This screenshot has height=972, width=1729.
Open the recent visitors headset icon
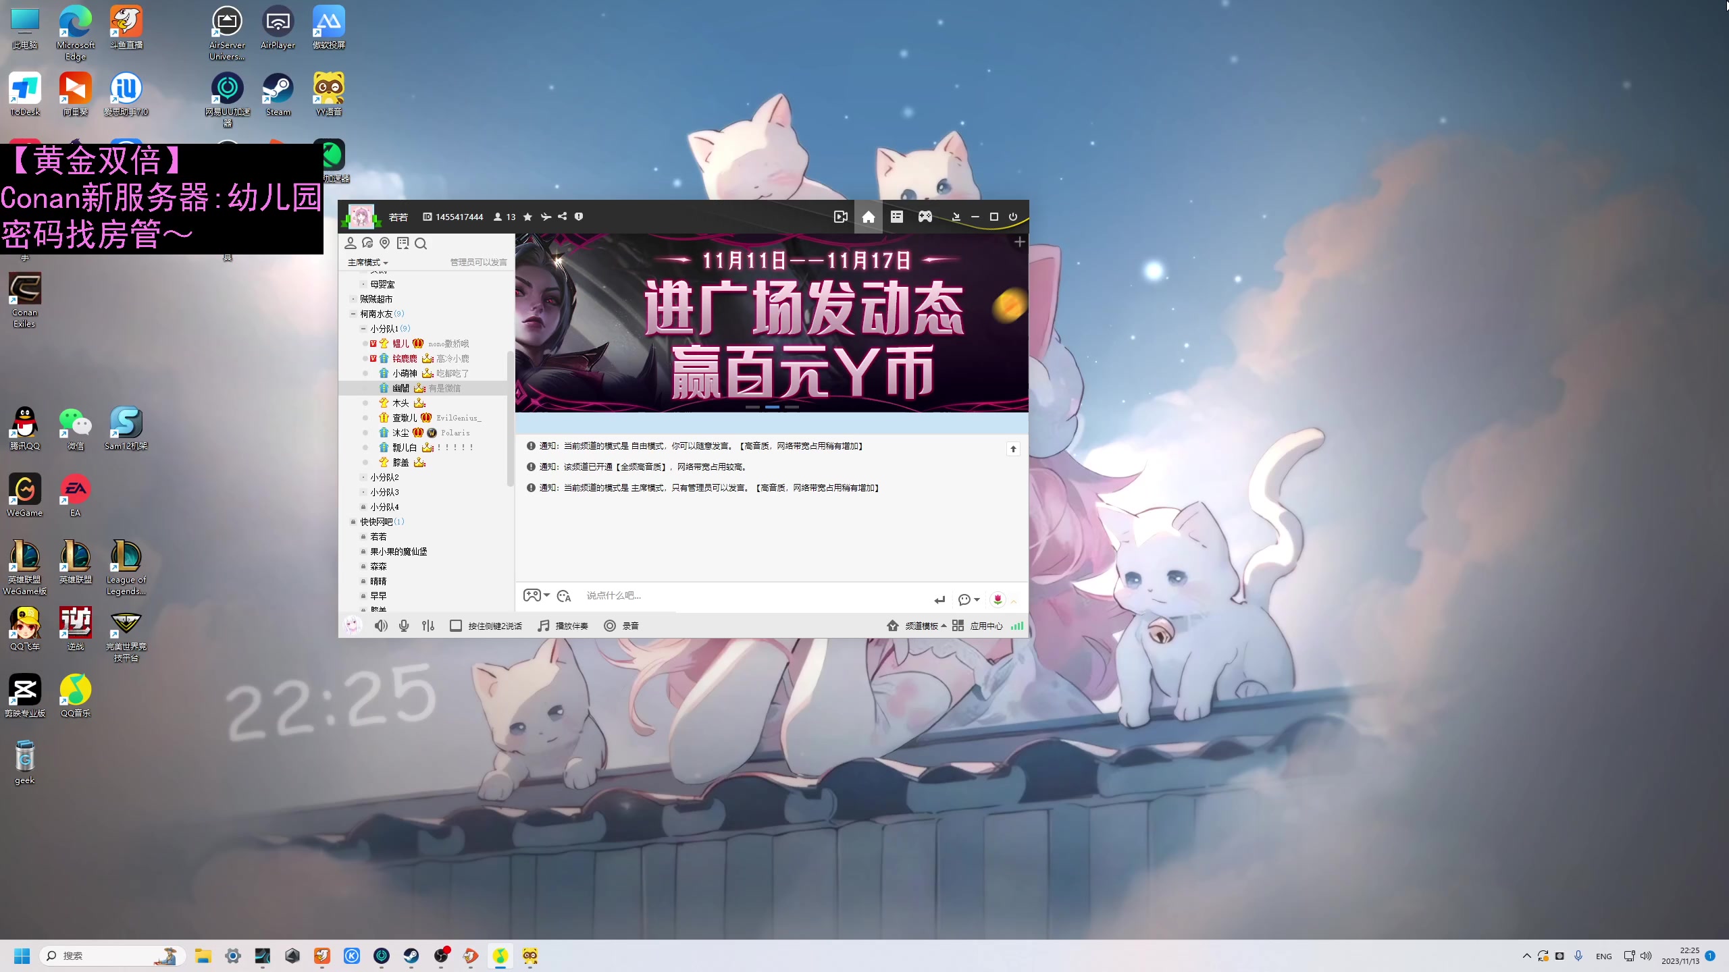(367, 243)
